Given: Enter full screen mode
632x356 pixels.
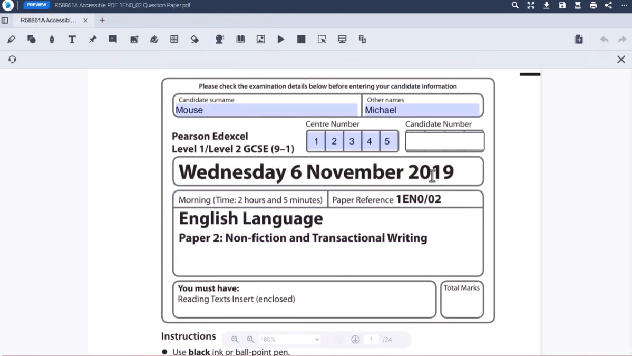Looking at the screenshot, I should [531, 5].
